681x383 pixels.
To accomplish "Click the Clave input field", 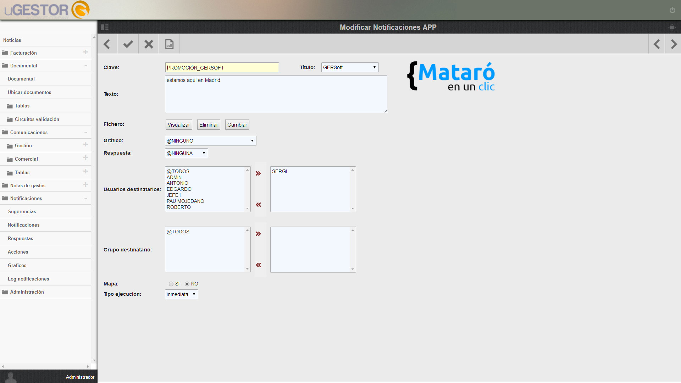I will 222,67.
